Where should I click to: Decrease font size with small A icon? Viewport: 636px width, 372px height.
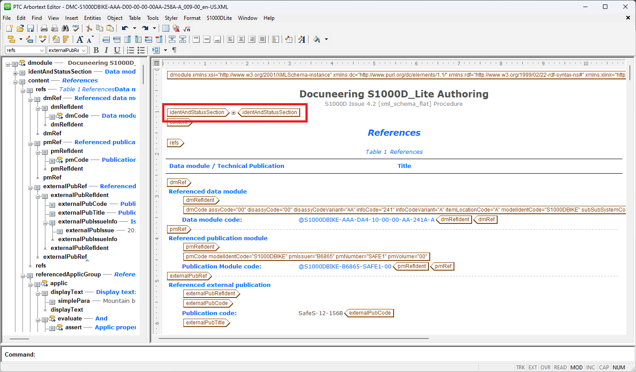click(90, 39)
